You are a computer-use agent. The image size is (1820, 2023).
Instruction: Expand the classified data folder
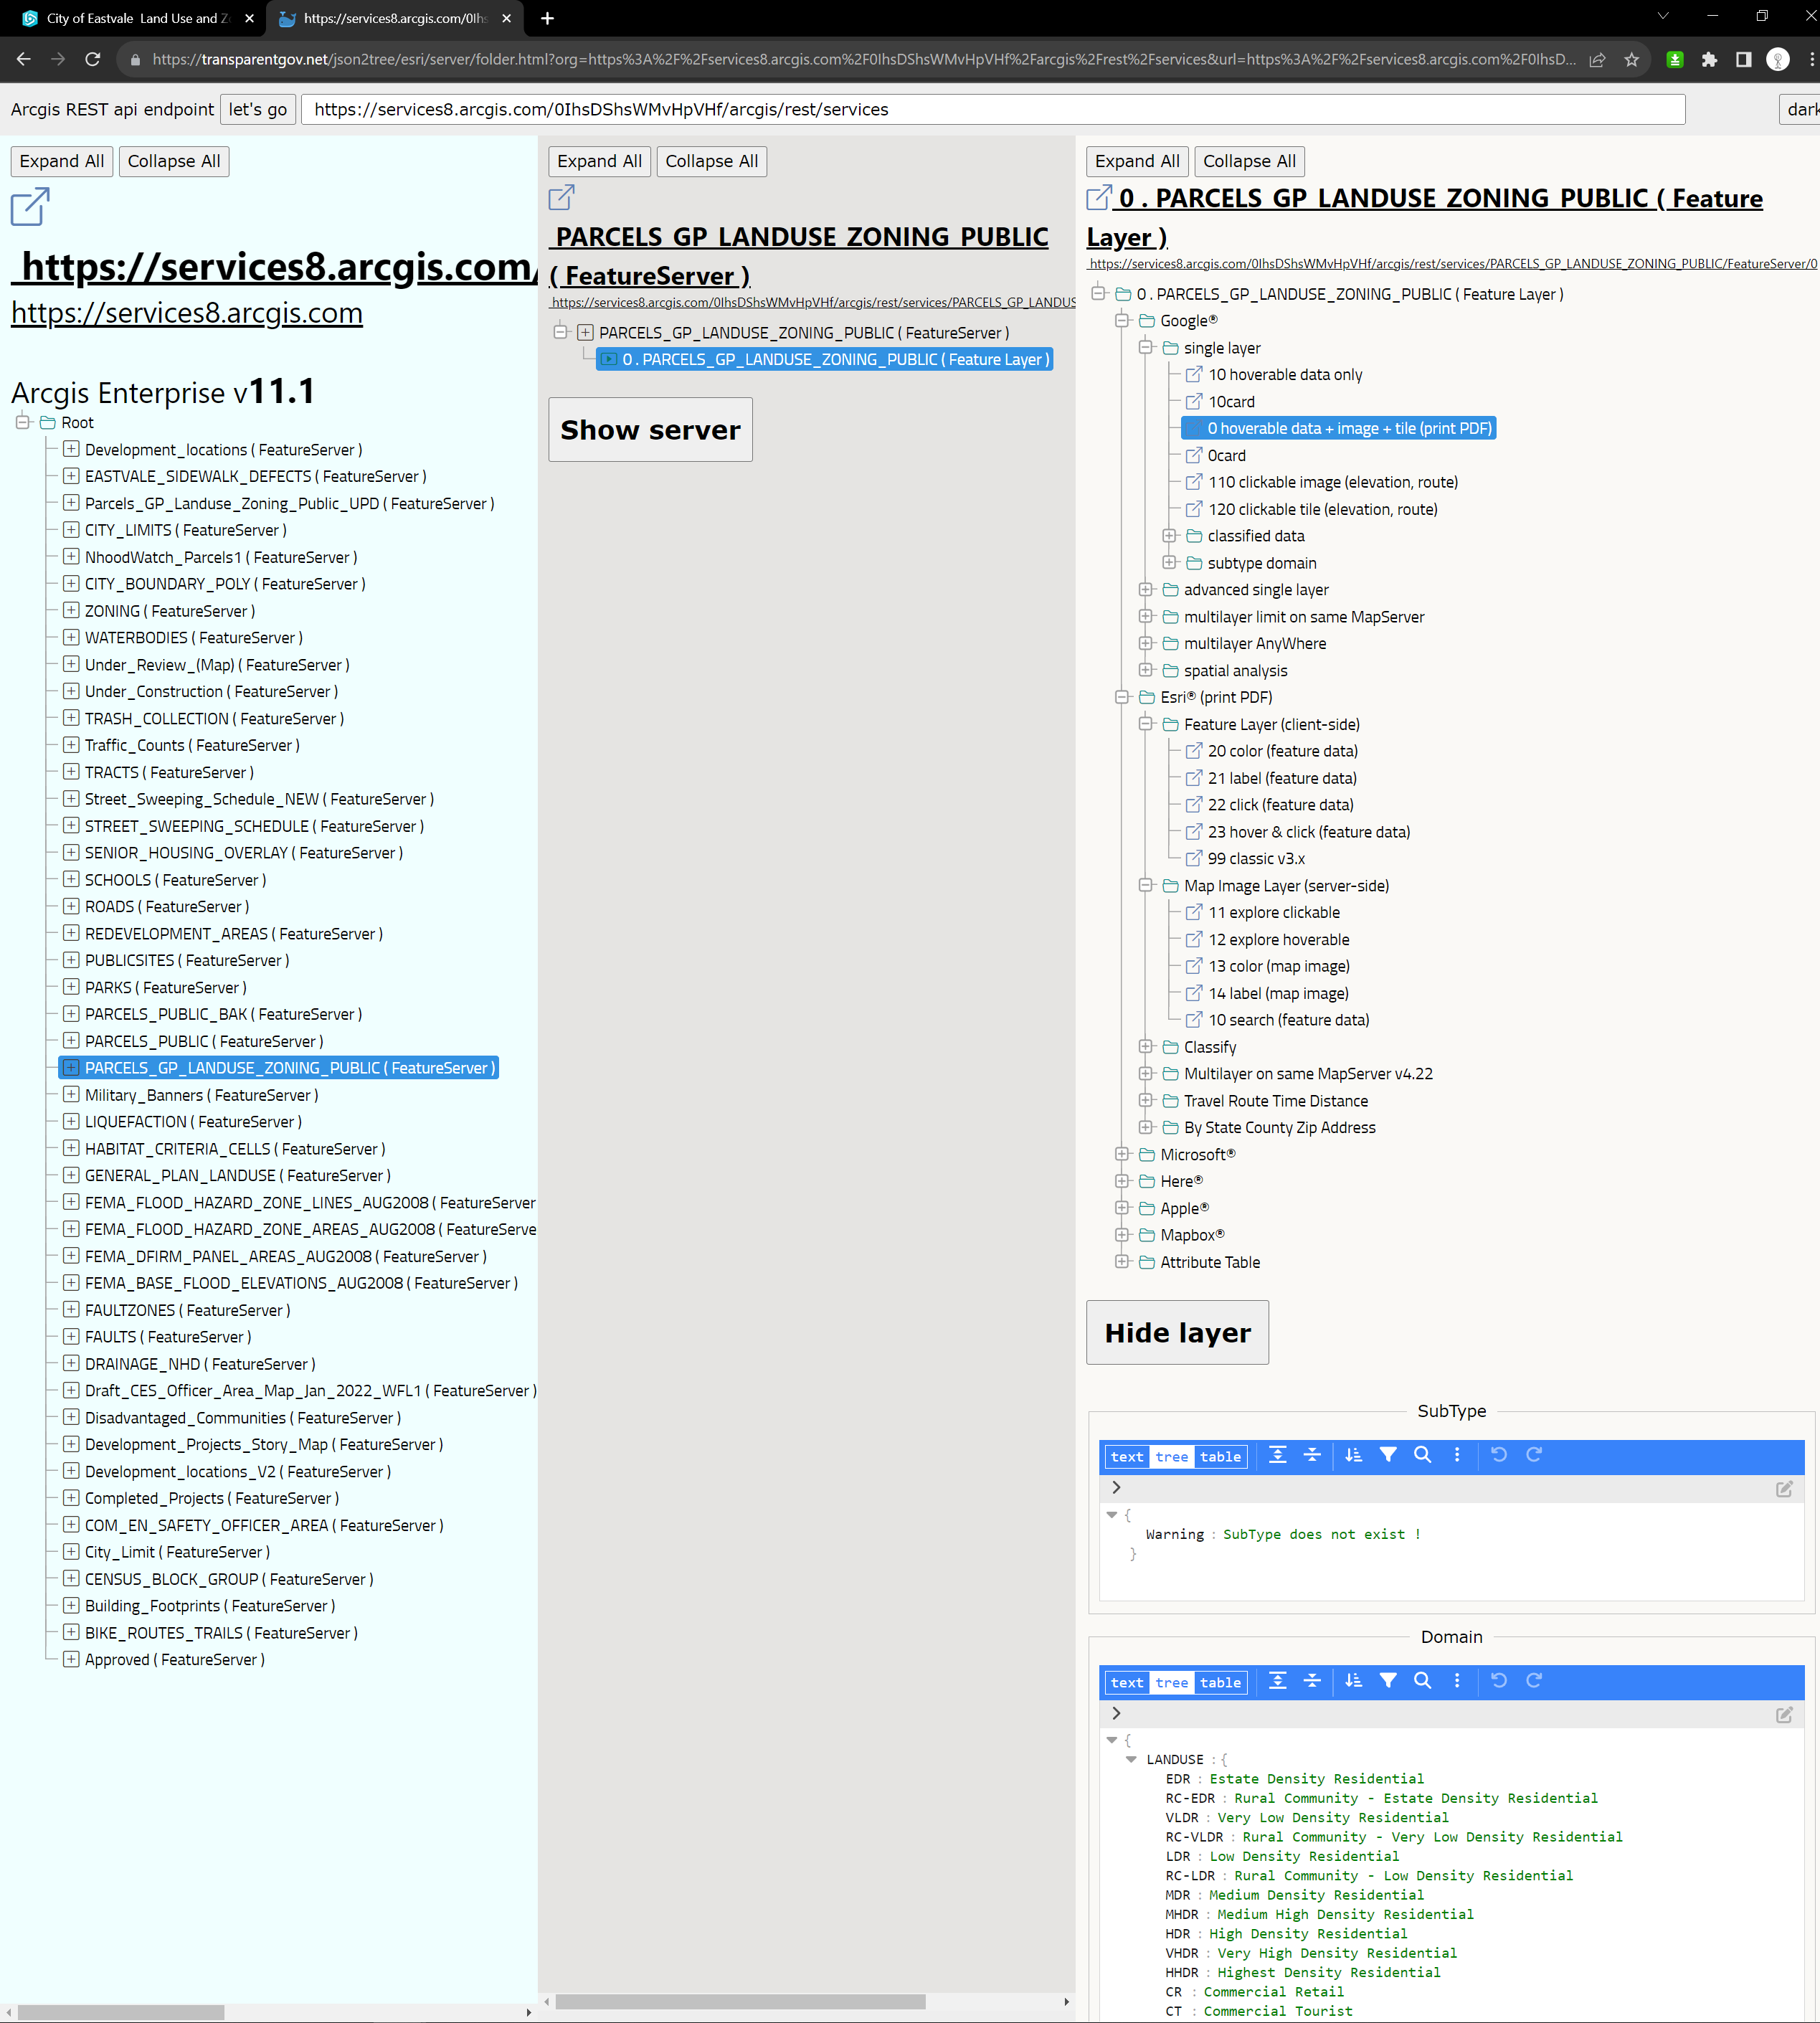[1170, 536]
